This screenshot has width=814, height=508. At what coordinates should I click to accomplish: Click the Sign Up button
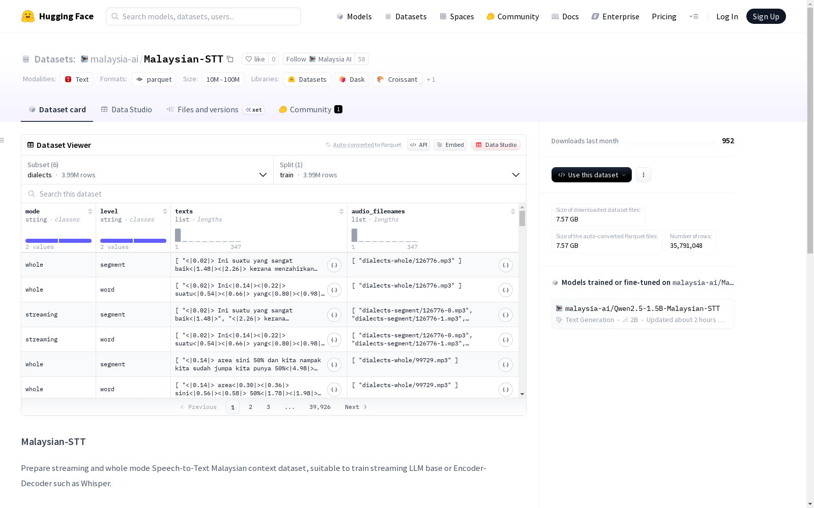[x=766, y=16]
